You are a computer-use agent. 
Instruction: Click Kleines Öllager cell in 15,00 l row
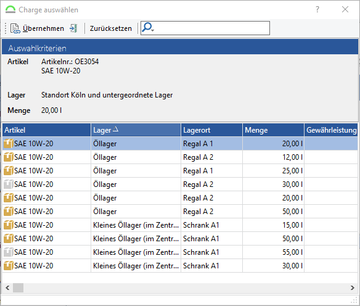136,225
